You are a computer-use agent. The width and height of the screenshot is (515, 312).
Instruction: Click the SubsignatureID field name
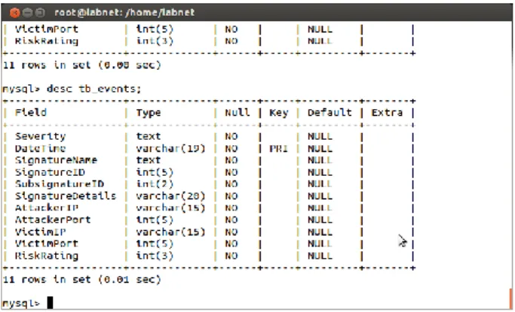click(x=59, y=184)
